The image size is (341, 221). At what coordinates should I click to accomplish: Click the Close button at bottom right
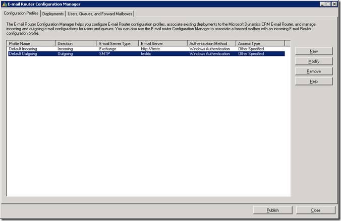(x=315, y=210)
